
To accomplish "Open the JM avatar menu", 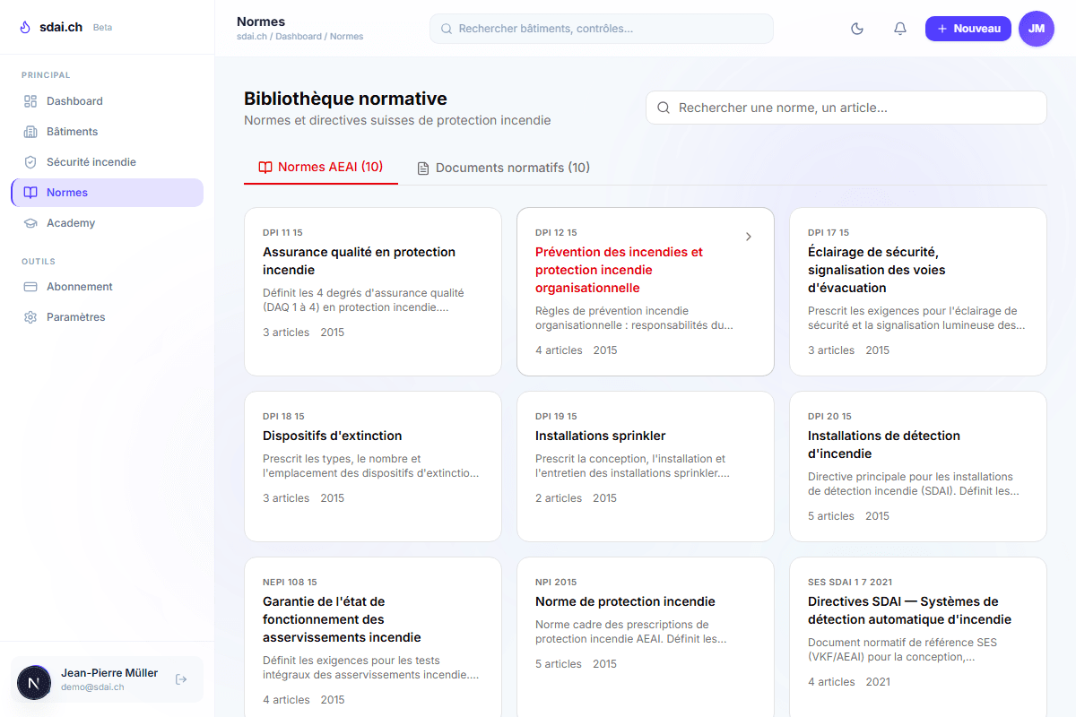I will pos(1036,28).
